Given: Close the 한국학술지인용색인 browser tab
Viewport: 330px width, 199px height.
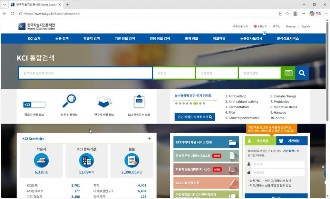Looking at the screenshot, I should pyautogui.click(x=60, y=5).
